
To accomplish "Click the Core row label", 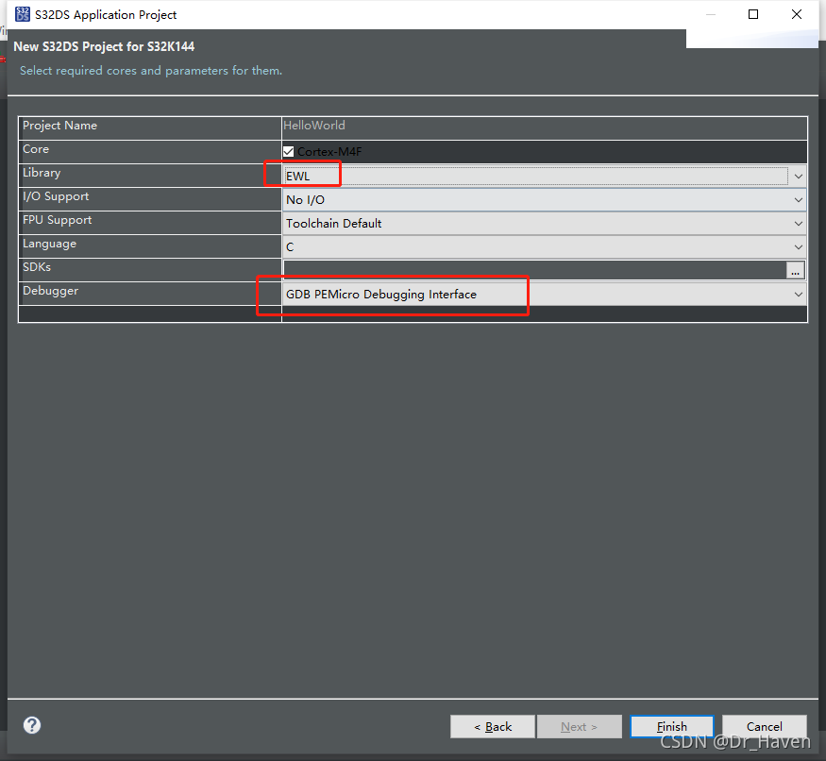I will [36, 149].
